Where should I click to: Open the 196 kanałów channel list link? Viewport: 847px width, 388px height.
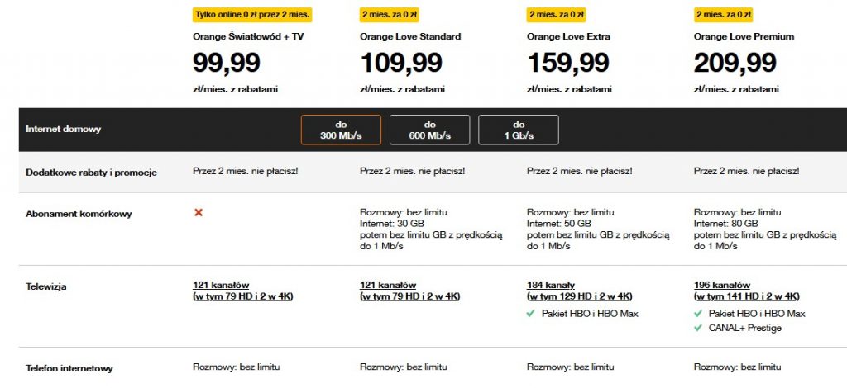click(x=747, y=291)
